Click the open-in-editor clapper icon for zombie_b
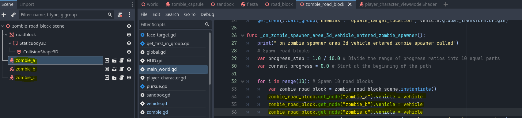The height and width of the screenshot is (118, 522). (x=114, y=69)
